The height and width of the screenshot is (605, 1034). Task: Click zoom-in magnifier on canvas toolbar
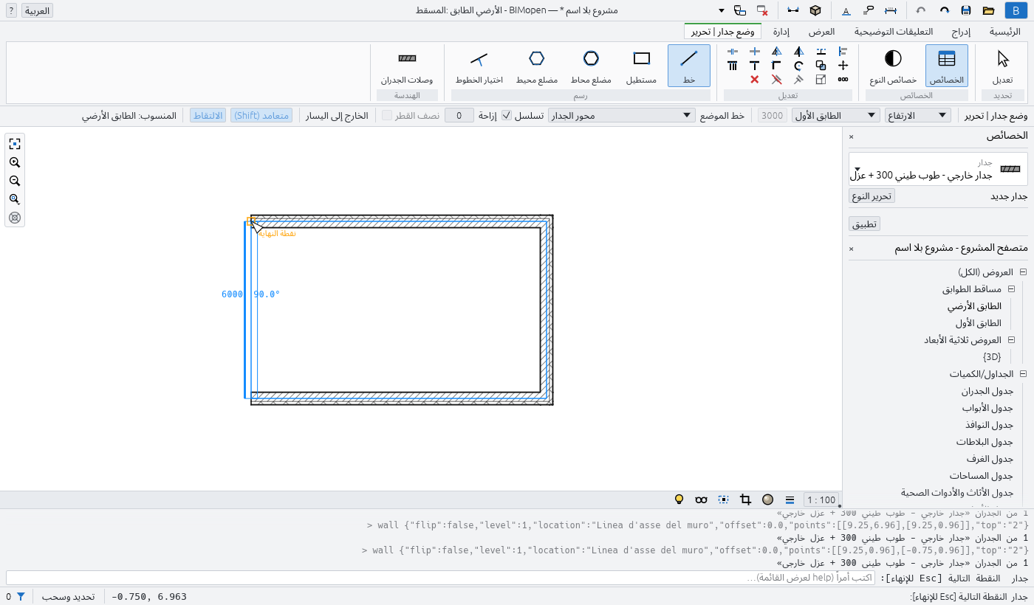(15, 163)
